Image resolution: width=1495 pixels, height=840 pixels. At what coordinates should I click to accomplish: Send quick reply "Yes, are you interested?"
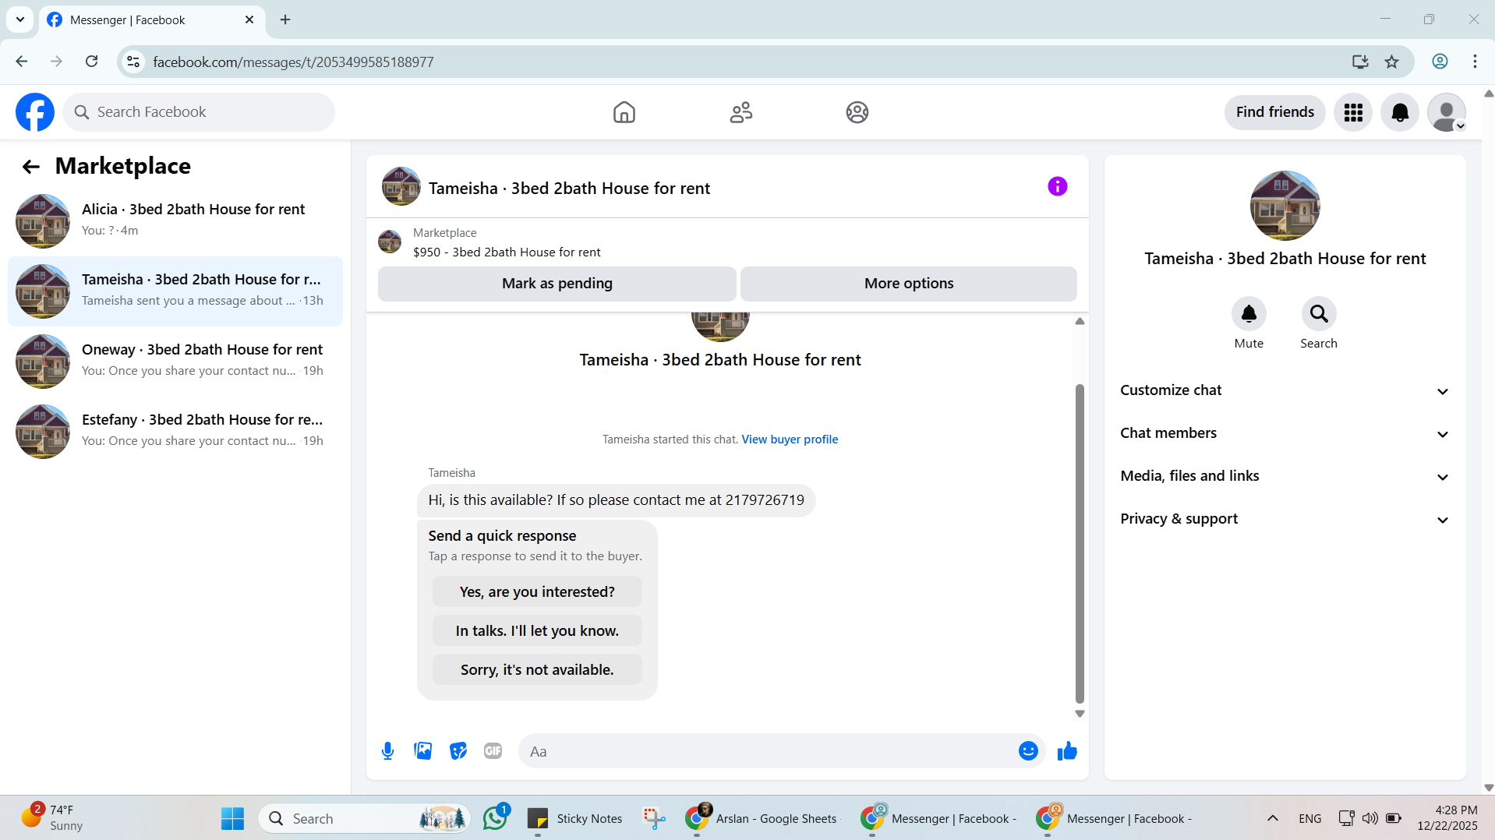coord(537,591)
